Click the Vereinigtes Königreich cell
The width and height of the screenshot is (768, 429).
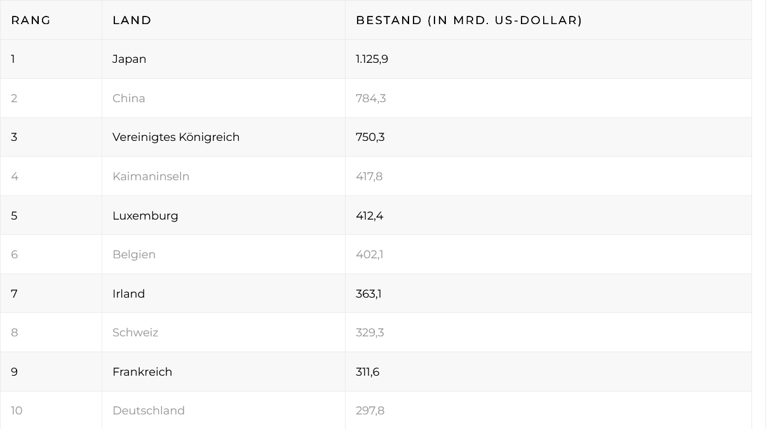tap(176, 137)
